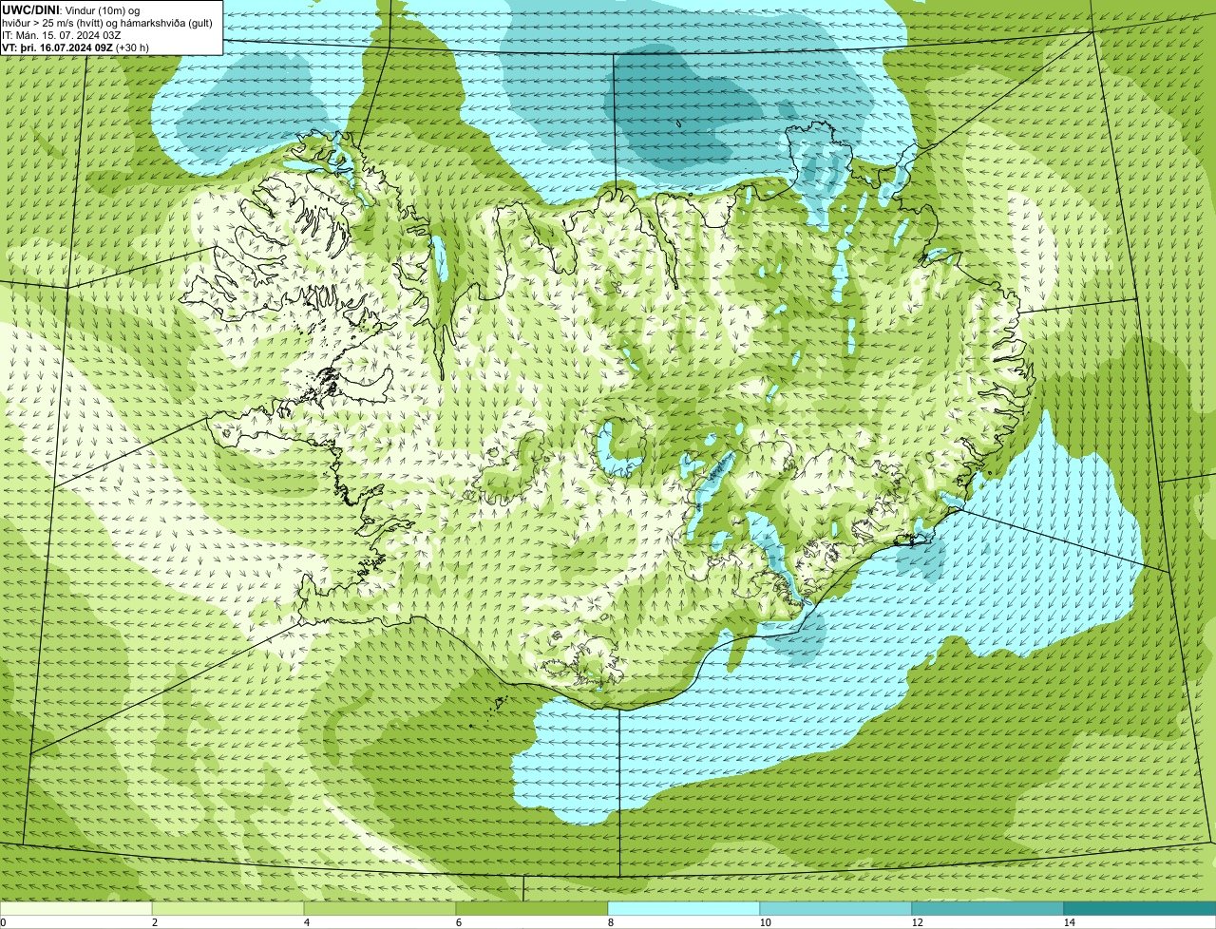Click the legend scale label "4"
Image resolution: width=1216 pixels, height=929 pixels.
[306, 922]
